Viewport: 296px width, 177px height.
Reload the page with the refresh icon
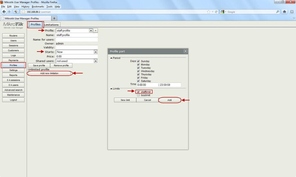(x=216, y=12)
